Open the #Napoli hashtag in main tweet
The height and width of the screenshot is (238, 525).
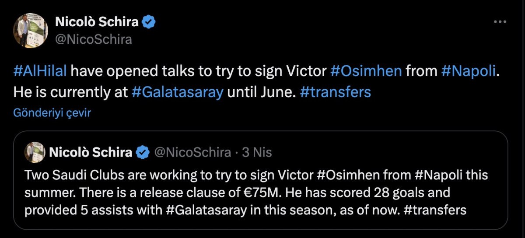(x=469, y=71)
